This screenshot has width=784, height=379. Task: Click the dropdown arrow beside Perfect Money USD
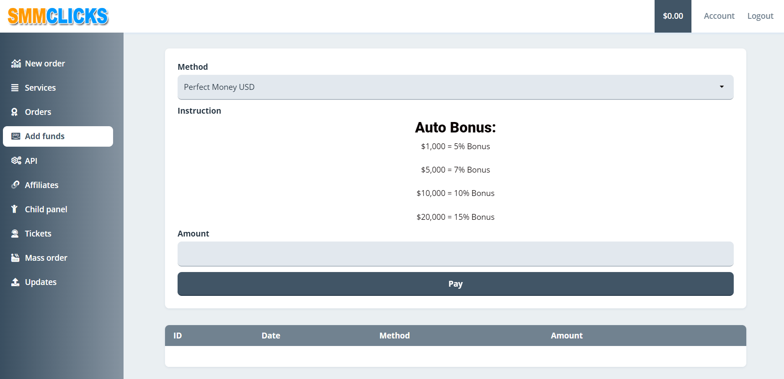pos(722,87)
